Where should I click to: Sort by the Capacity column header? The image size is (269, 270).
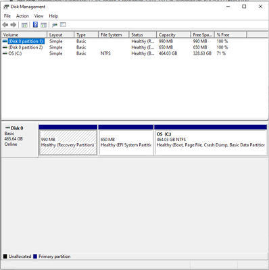tap(174, 35)
